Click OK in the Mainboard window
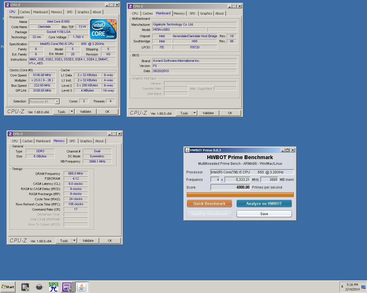367x293 pixels. [230, 113]
